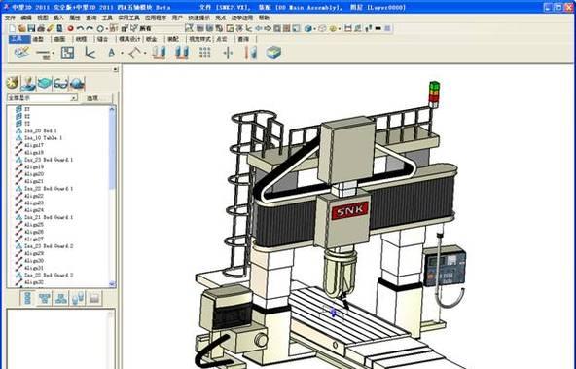Click the tree panel vertical scrollbar

coord(113,196)
